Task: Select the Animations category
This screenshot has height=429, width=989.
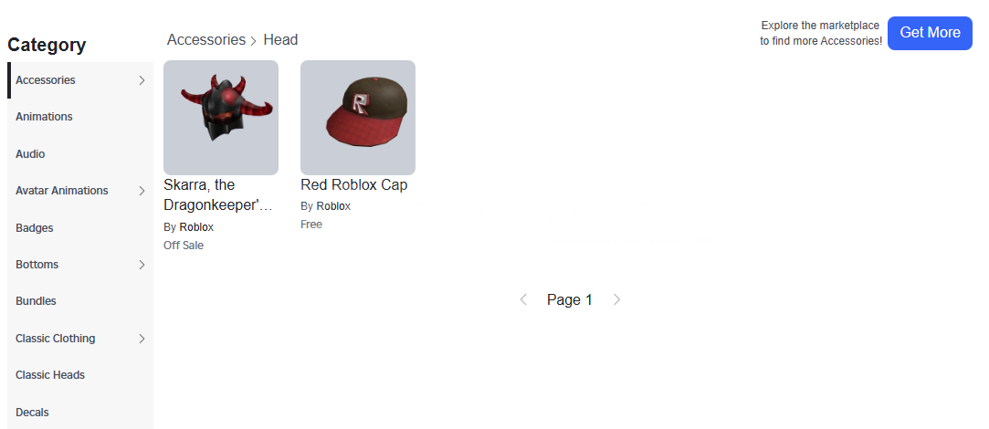Action: (x=44, y=117)
